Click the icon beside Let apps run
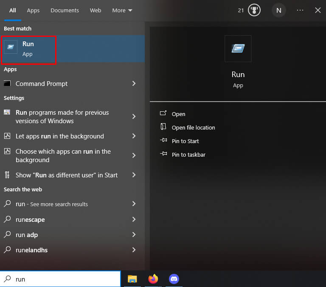Screen dimensions: 326x287 7,136
